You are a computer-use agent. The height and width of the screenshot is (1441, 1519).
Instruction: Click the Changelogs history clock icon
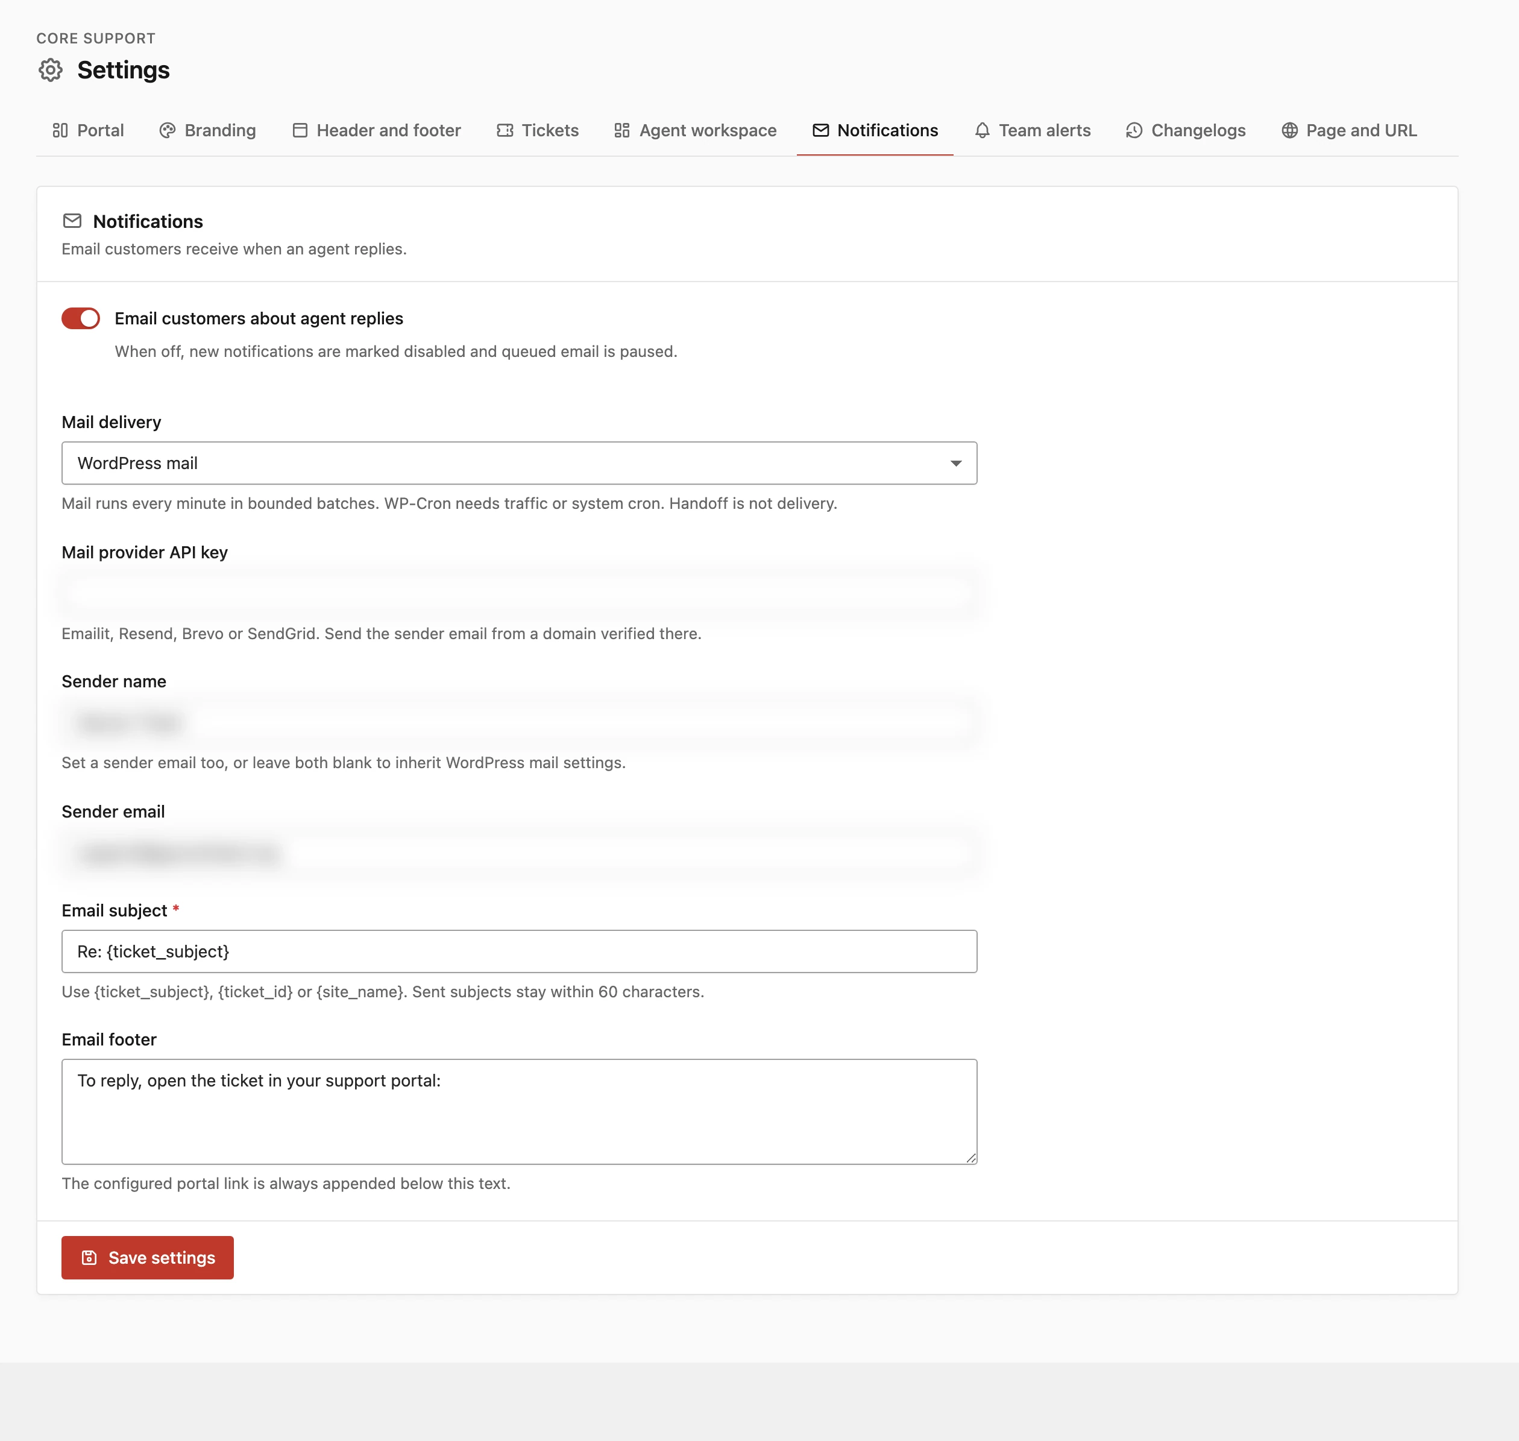tap(1134, 131)
